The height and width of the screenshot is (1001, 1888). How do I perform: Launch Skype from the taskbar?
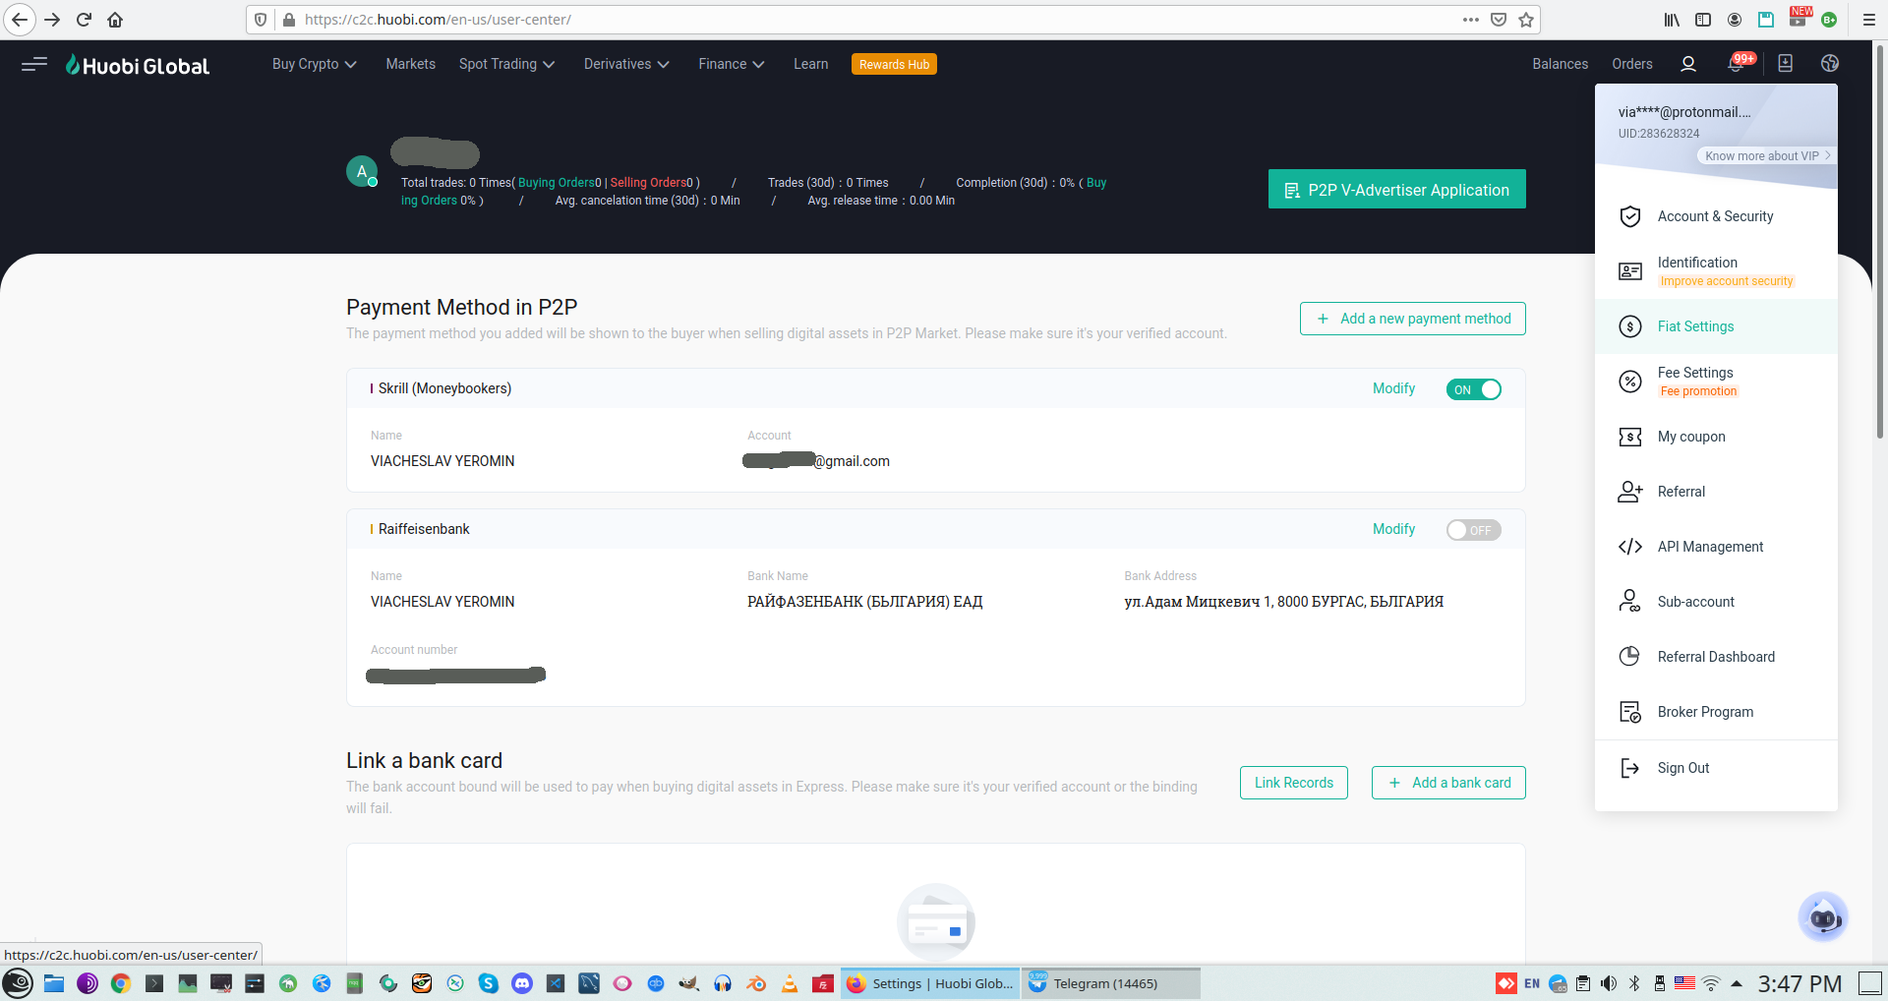(x=489, y=983)
